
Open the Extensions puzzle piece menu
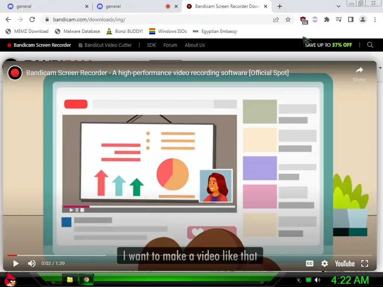click(x=327, y=19)
